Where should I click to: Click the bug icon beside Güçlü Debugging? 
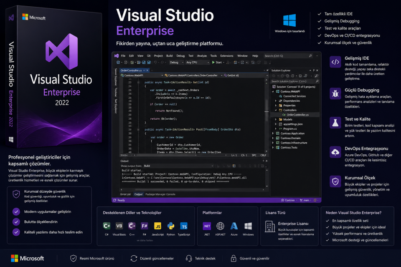click(x=335, y=94)
